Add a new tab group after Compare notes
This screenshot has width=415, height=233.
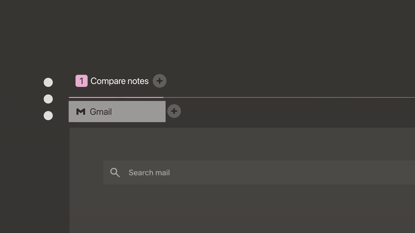(x=160, y=81)
